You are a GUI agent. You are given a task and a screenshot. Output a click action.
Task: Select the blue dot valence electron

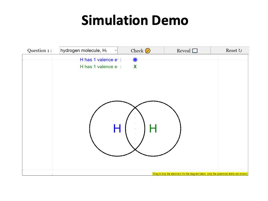[x=135, y=60]
